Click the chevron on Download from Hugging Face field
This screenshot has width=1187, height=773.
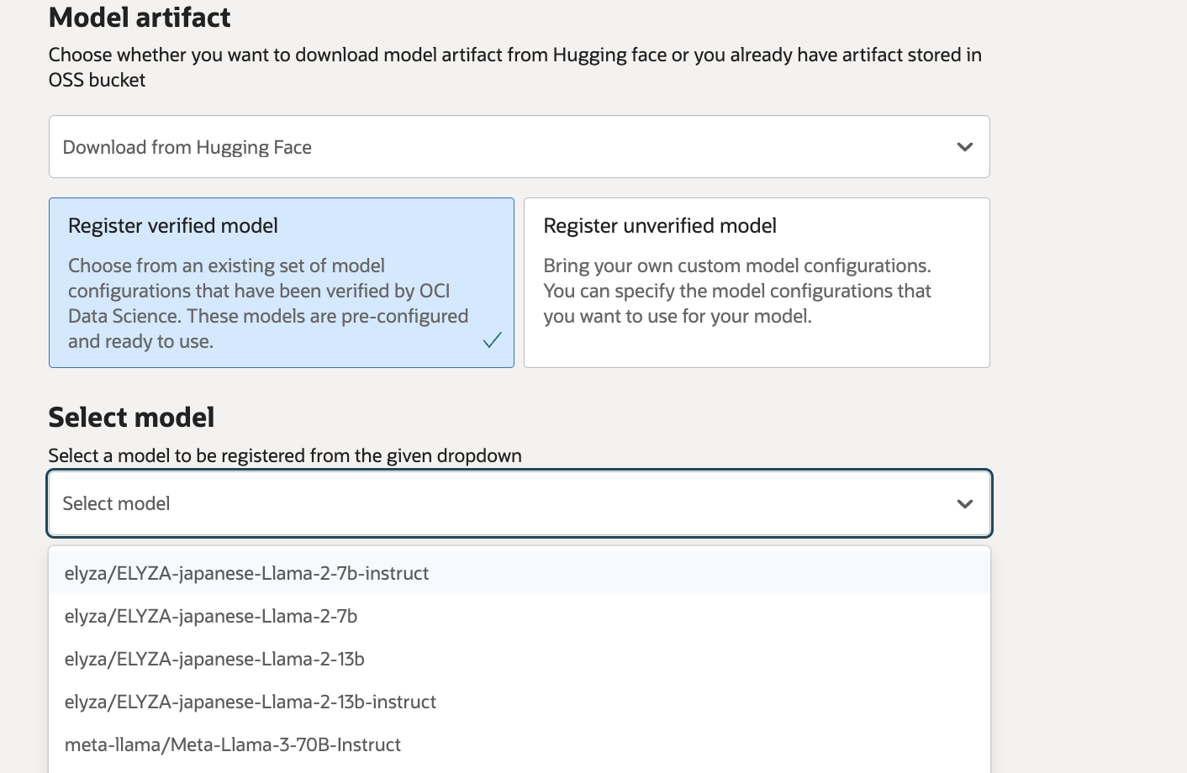tap(964, 146)
